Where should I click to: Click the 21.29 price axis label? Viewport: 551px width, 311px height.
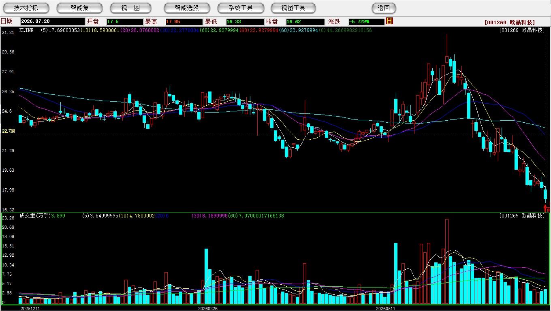pyautogui.click(x=8, y=151)
